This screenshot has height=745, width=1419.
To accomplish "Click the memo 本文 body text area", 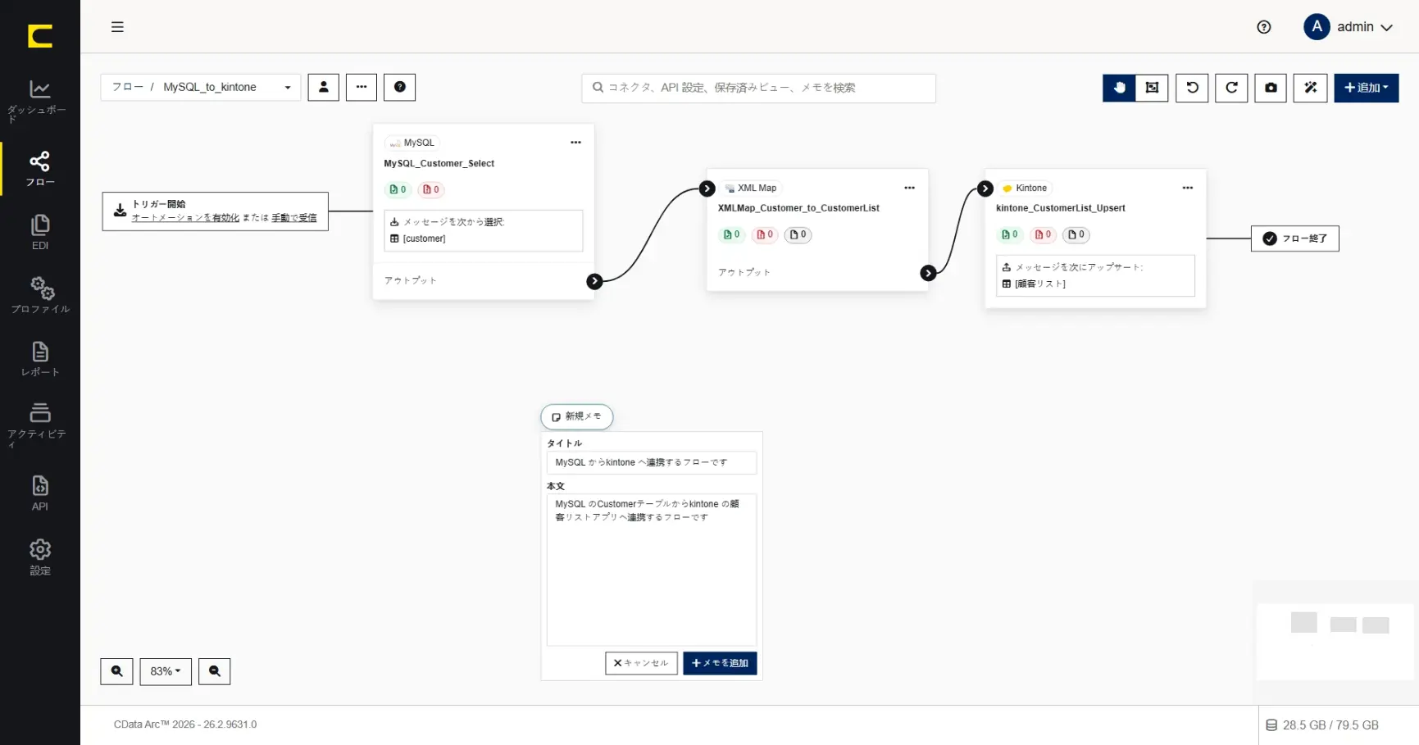I will (652, 570).
